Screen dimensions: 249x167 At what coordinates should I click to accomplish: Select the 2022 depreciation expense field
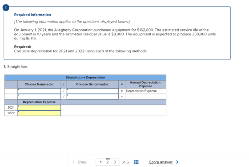coord(39,113)
